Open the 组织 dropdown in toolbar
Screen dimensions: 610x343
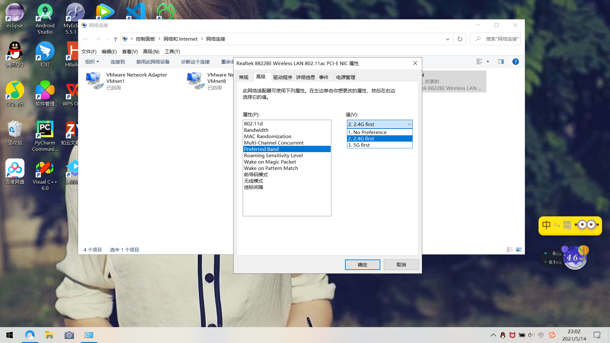point(92,62)
